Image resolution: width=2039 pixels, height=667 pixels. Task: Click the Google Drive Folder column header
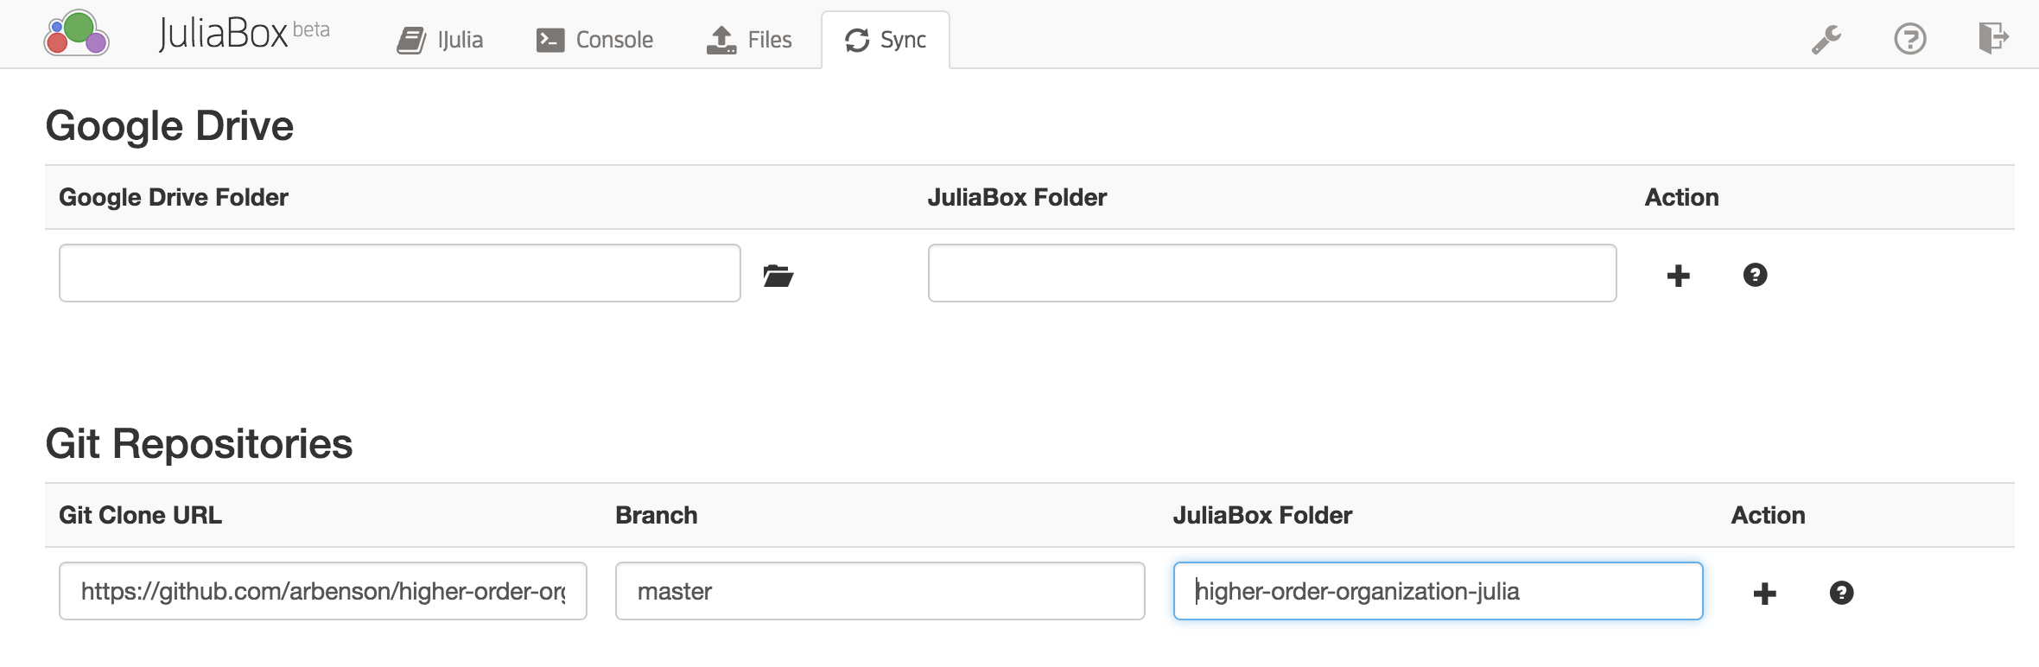(x=173, y=197)
